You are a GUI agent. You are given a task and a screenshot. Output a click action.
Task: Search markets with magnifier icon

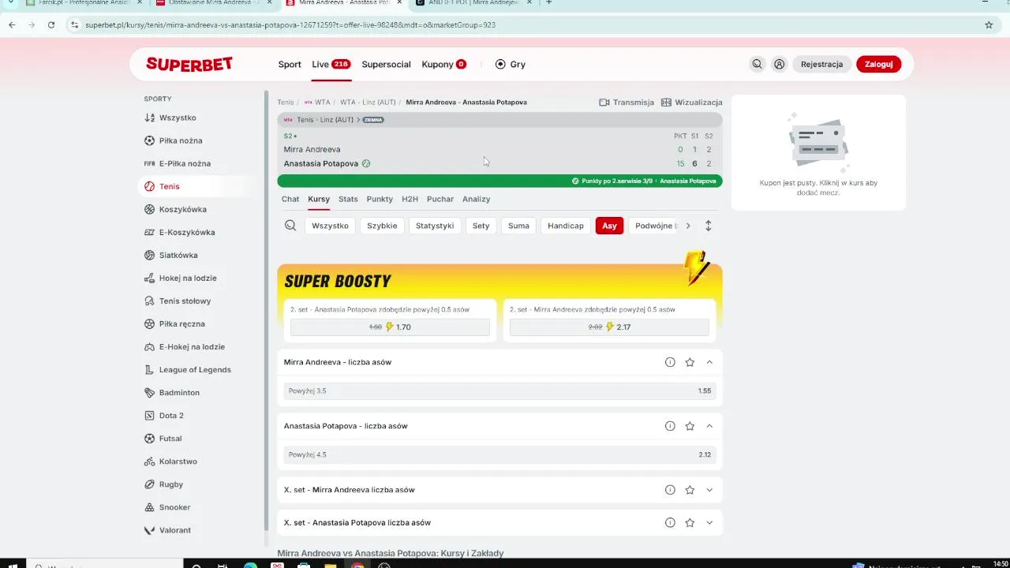point(290,226)
